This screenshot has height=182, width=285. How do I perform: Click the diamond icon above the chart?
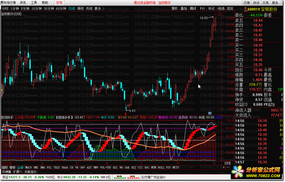pyautogui.click(x=216, y=14)
